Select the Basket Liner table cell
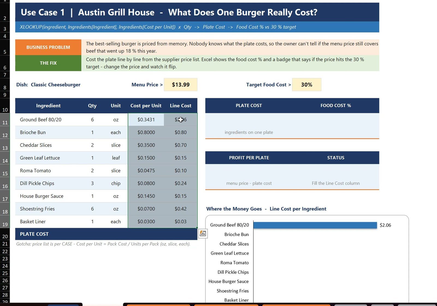The width and height of the screenshot is (437, 306). point(48,222)
